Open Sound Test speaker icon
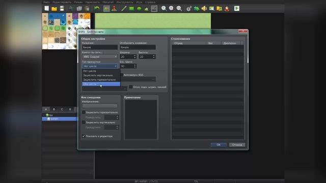 pos(204,9)
